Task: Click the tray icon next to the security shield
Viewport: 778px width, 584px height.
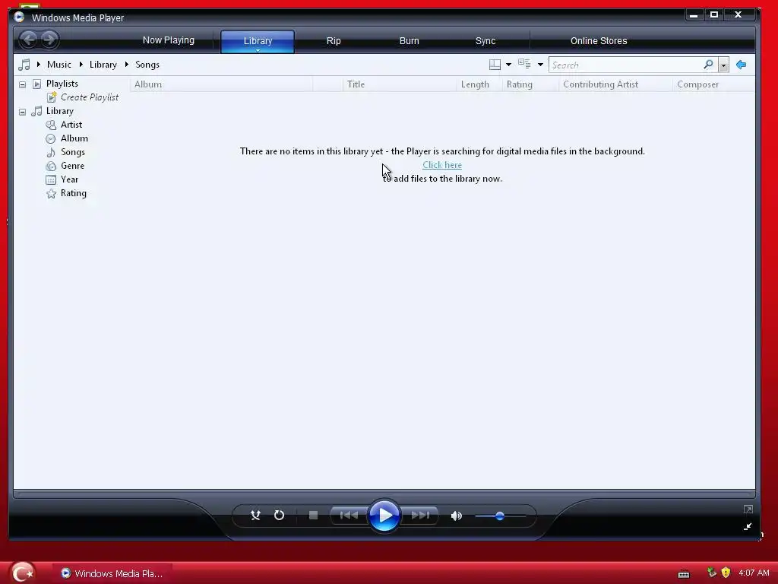Action: (712, 573)
